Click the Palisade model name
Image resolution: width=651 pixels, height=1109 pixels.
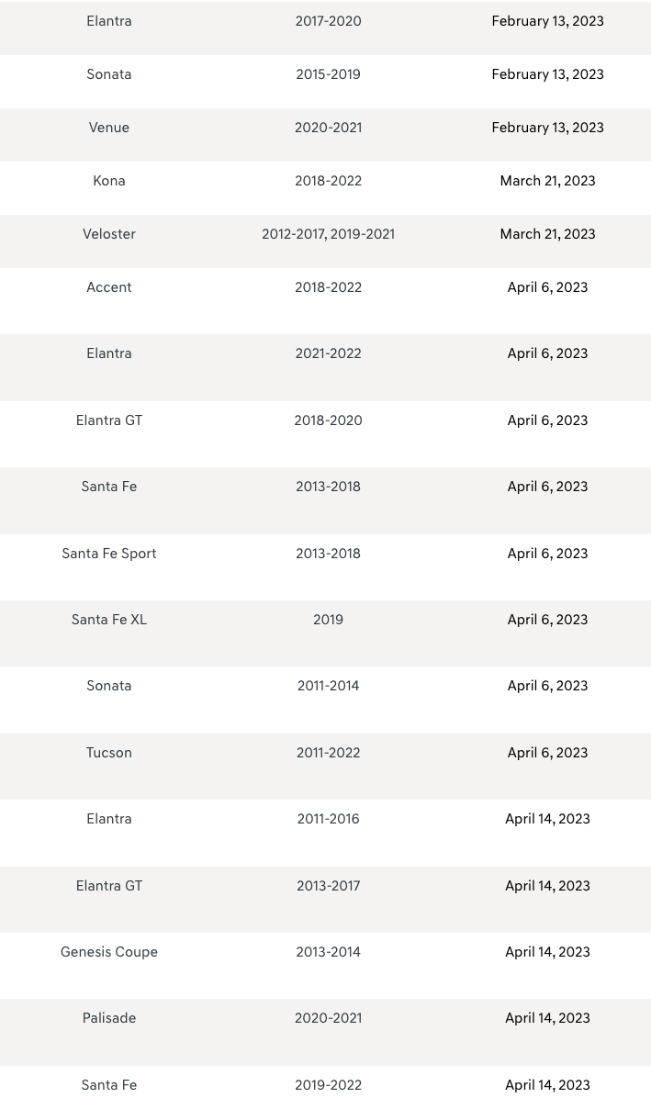[x=109, y=1018]
